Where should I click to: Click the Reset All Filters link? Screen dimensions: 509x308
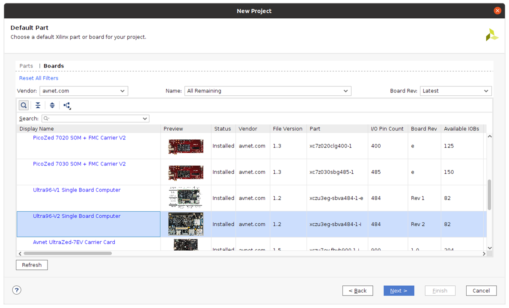click(39, 78)
